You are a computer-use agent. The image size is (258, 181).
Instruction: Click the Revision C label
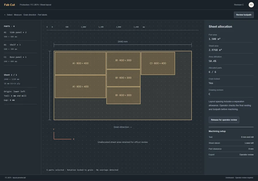point(239,5)
